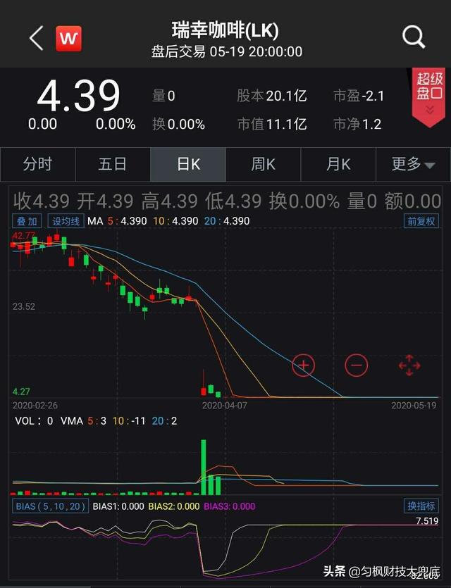The width and height of the screenshot is (451, 588).
Task: Tap the 市值11.1亿 value
Action: (272, 124)
